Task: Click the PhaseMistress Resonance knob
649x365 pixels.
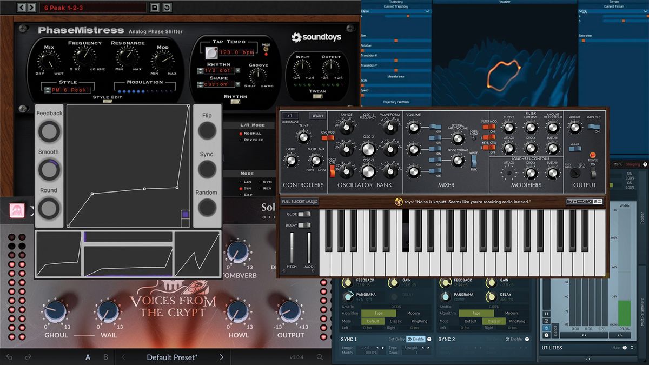Action: coord(127,58)
